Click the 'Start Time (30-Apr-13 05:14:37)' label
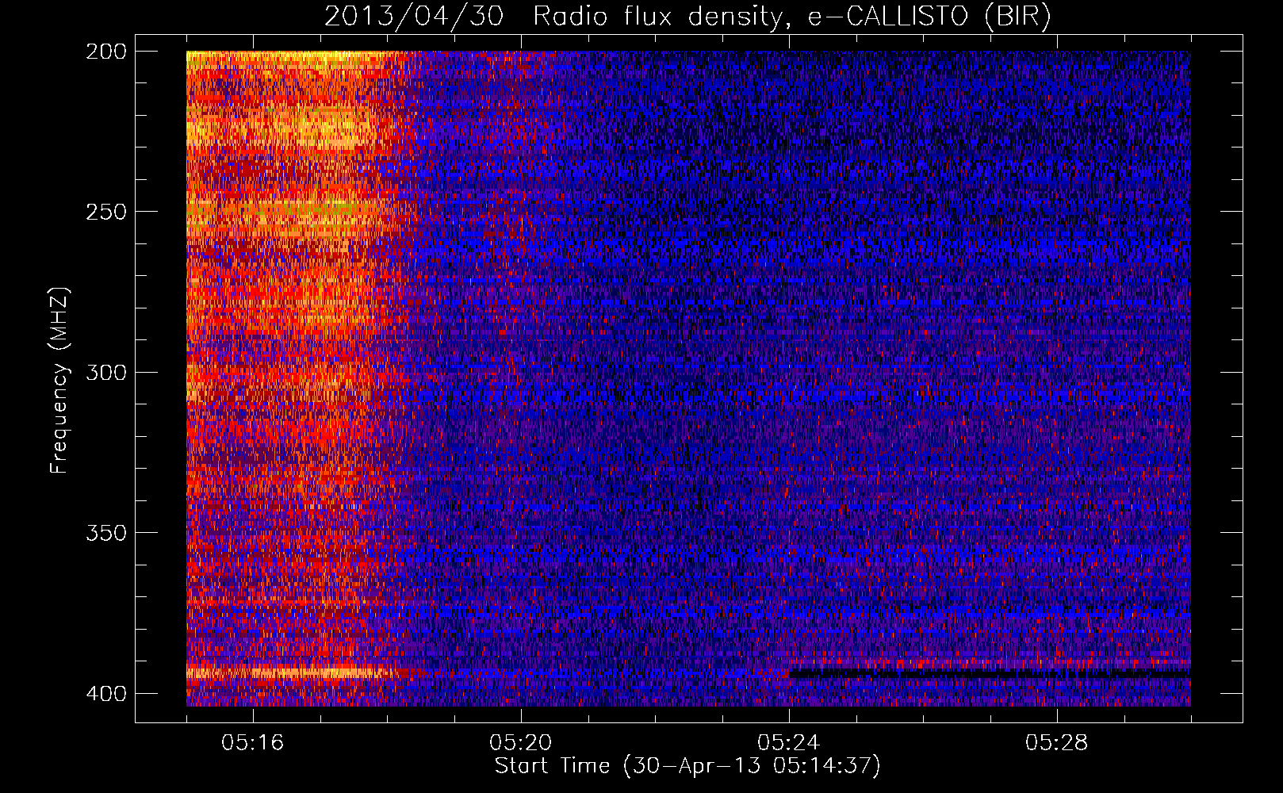 pos(687,766)
